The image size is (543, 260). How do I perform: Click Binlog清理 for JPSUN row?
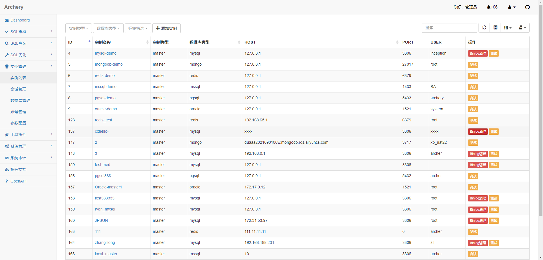tap(478, 221)
